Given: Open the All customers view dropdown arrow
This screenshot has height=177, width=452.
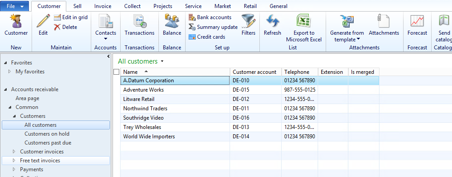Looking at the screenshot, I should pos(162,61).
